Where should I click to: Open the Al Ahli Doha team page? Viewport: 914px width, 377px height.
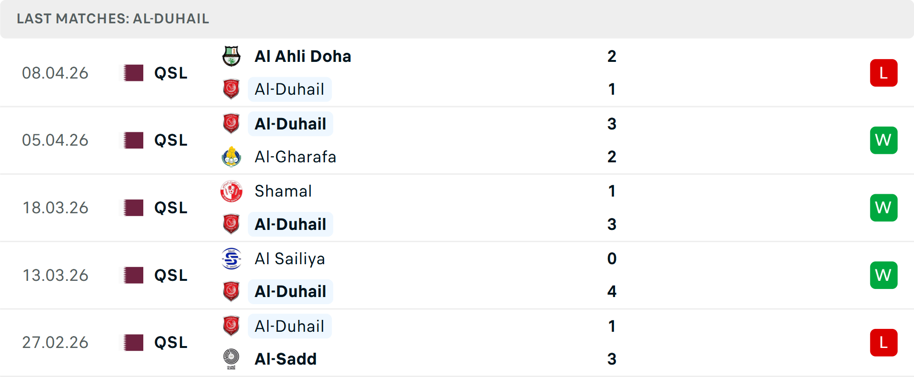point(303,56)
